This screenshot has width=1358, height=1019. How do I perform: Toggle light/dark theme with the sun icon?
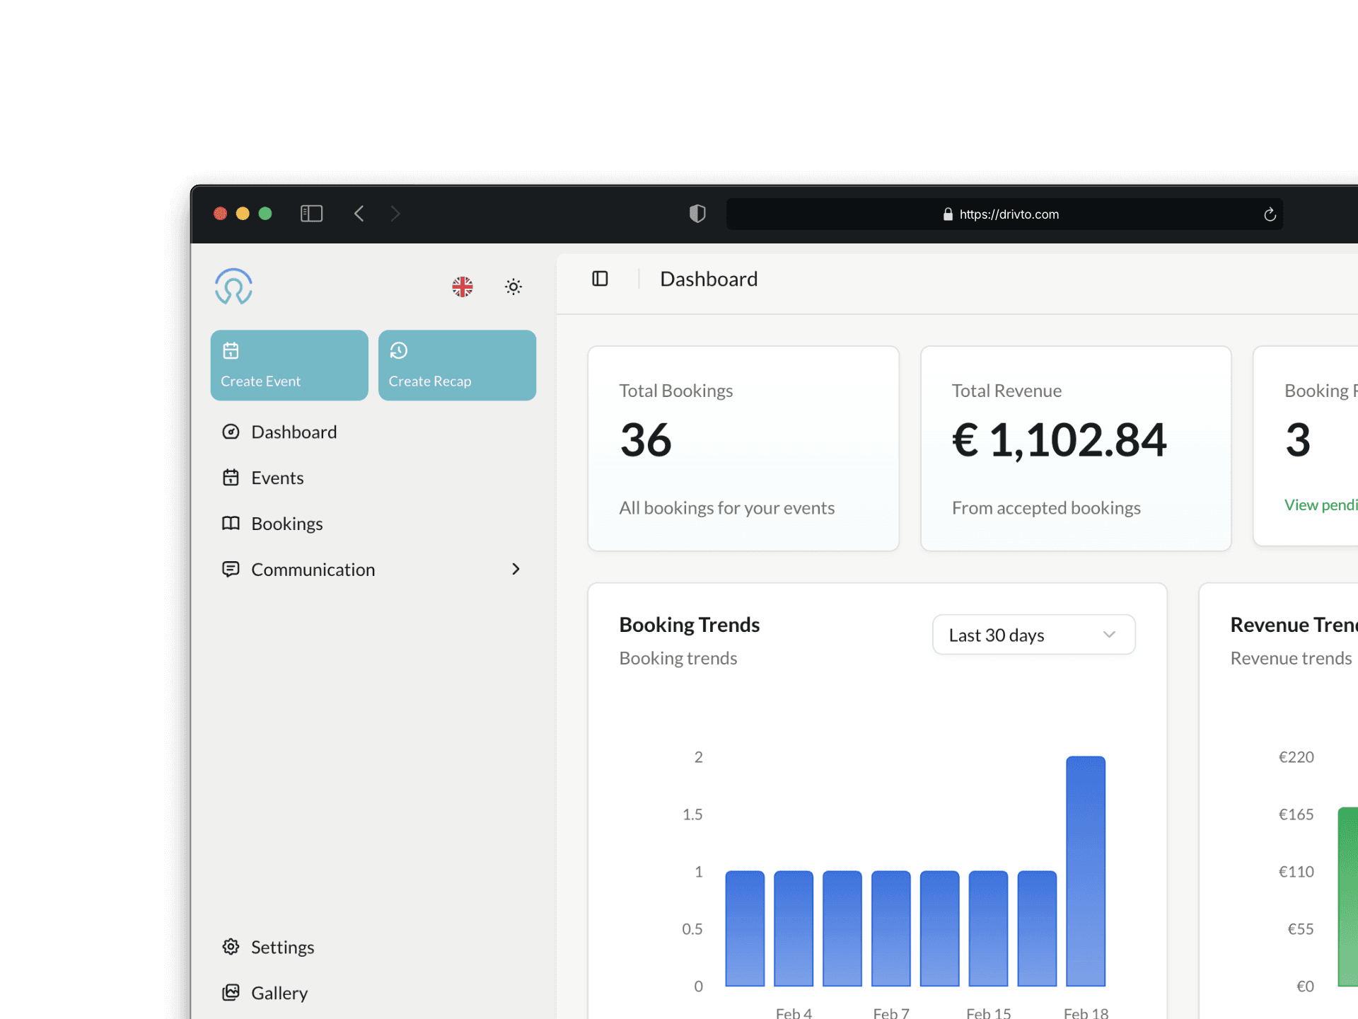[513, 287]
